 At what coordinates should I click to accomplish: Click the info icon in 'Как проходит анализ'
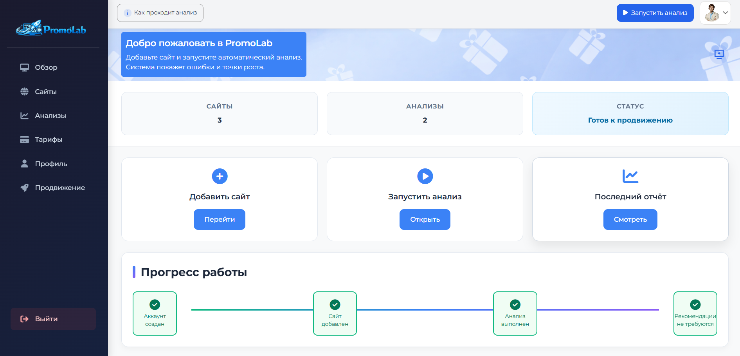[x=127, y=13]
